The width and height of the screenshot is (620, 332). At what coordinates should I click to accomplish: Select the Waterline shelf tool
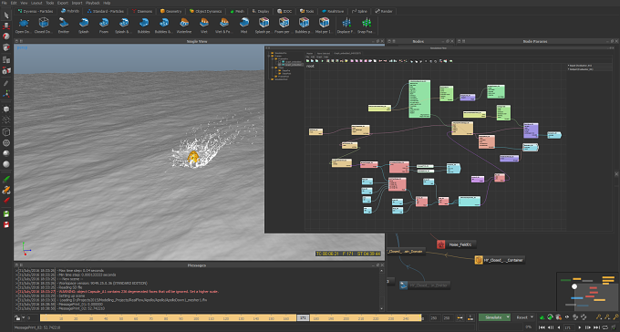[x=184, y=26]
